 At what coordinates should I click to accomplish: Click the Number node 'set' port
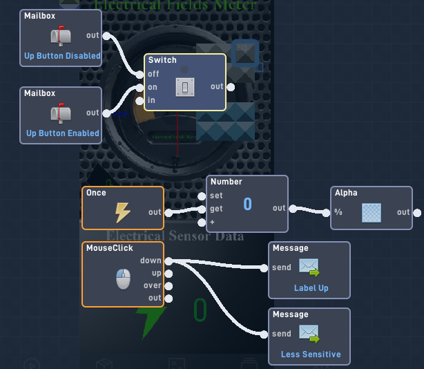point(202,196)
